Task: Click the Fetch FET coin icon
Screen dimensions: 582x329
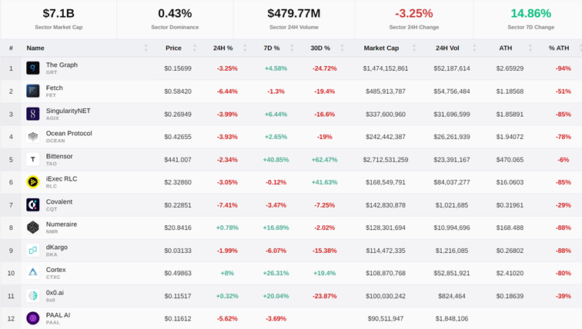Action: click(33, 91)
